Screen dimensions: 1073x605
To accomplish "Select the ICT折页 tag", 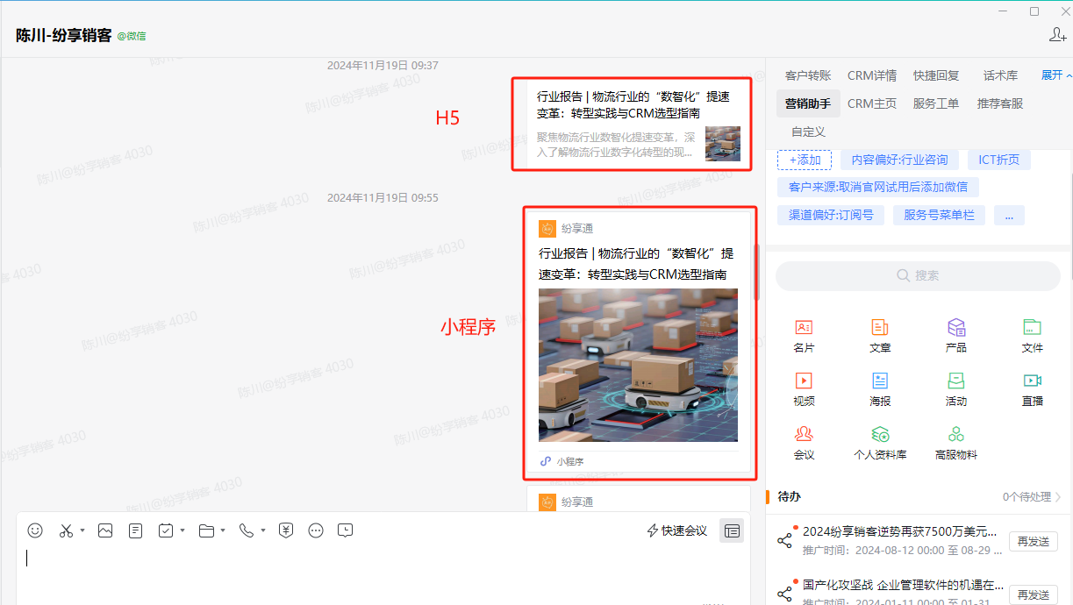I will click(998, 160).
